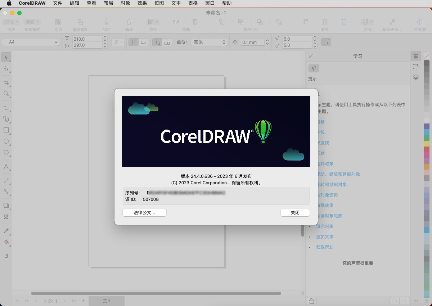Toggle apply layout to current page
The height and width of the screenshot is (306, 432).
tap(167, 42)
